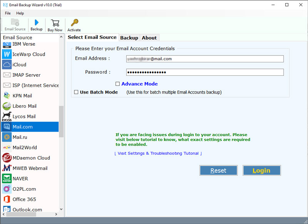Select the Lycos Mail list entry text

point(24,116)
